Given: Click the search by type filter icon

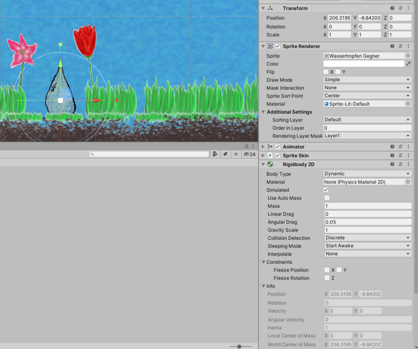Looking at the screenshot, I should (x=215, y=154).
